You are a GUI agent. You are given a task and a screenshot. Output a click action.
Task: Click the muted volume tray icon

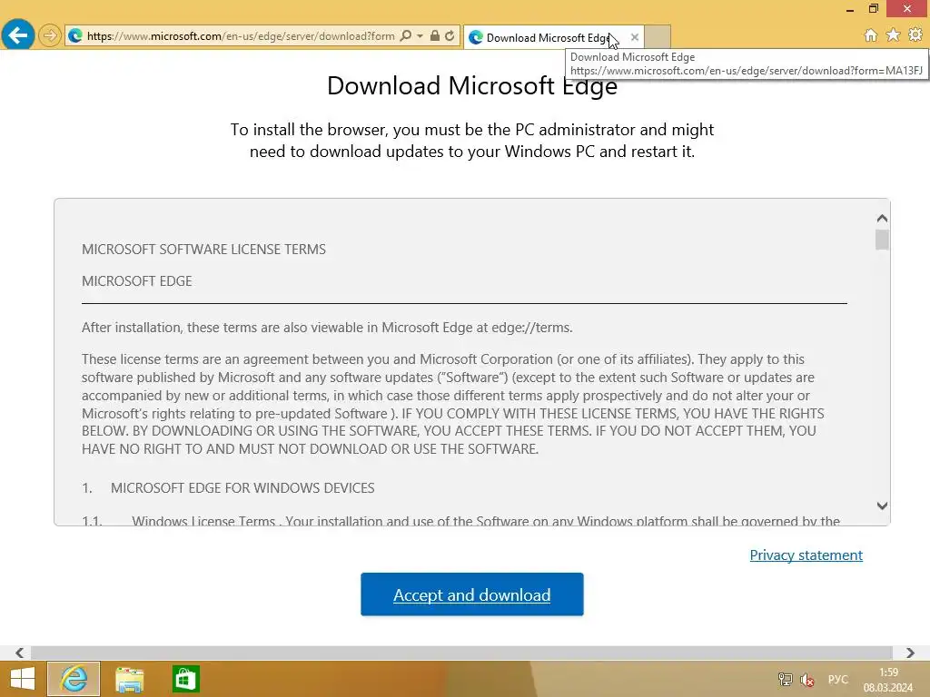(807, 679)
